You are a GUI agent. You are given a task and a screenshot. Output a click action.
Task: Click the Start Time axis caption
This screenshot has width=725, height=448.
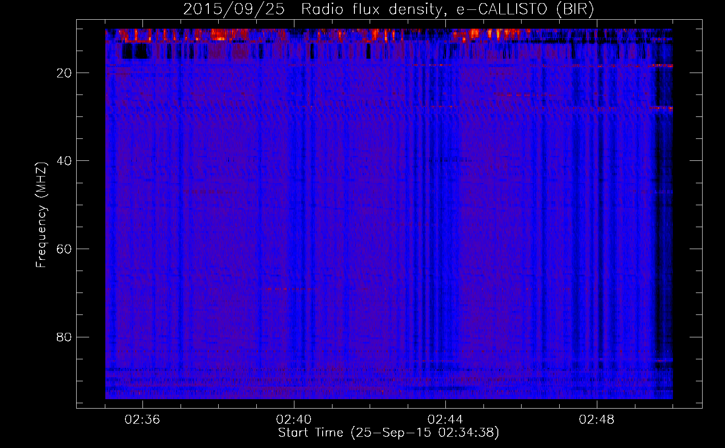click(x=388, y=433)
